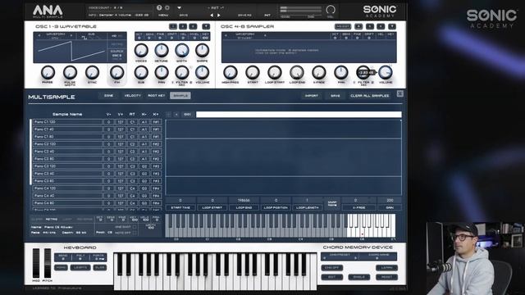
Task: Click the SNAP button below waveform
Action: click(332, 203)
